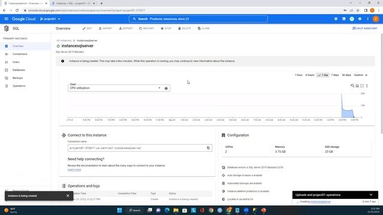Click the chart help question-mark icon
The width and height of the screenshot is (383, 215).
click(166, 88)
